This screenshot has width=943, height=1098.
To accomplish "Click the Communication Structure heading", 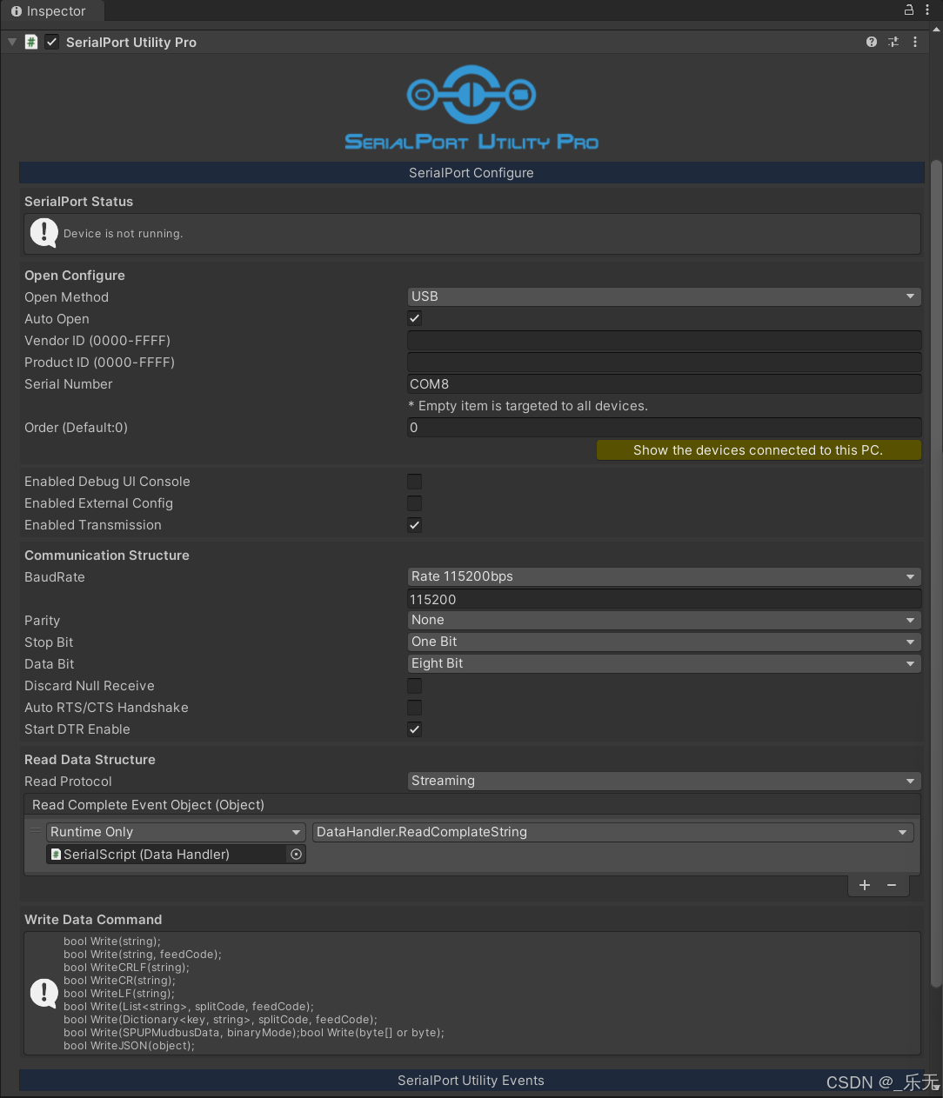I will [x=107, y=556].
